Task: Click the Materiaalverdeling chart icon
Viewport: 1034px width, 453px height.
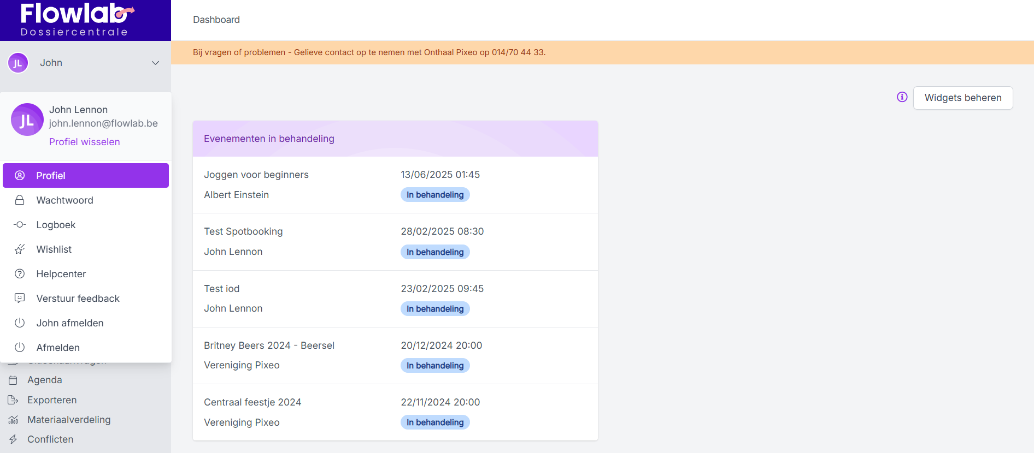Action: 13,420
